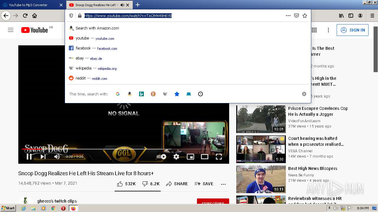
Task: Enable miniplayer mode
Action: [x=190, y=157]
